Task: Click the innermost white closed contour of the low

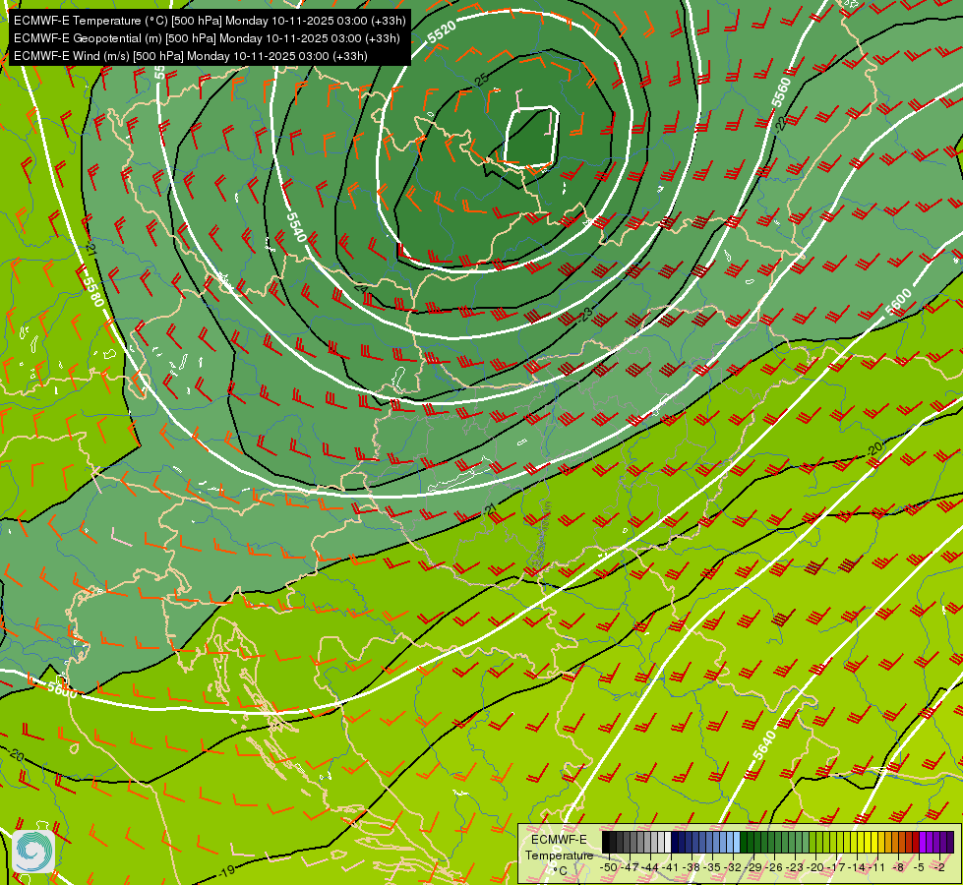Action: (531, 137)
